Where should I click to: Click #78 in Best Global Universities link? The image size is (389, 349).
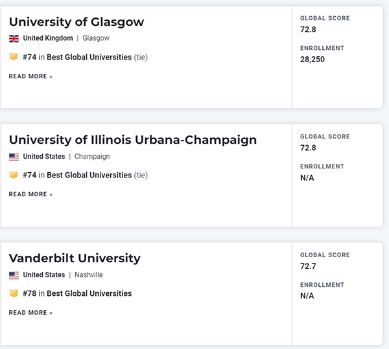77,293
